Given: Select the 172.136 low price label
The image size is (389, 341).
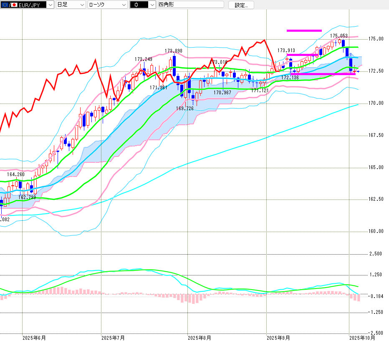Looking at the screenshot, I should tap(290, 78).
